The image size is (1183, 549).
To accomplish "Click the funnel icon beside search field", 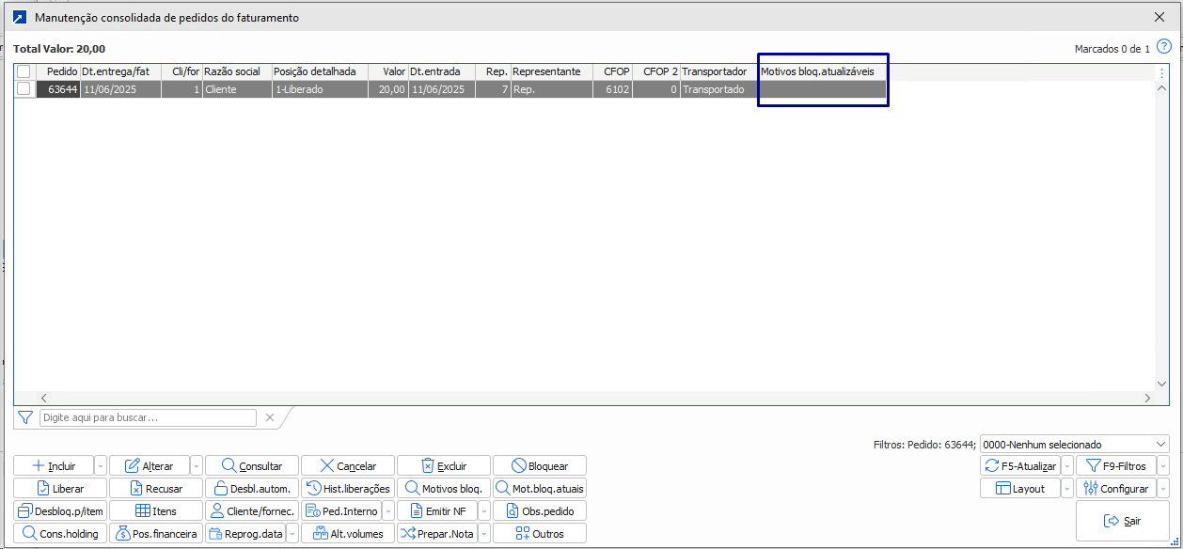I will [25, 417].
